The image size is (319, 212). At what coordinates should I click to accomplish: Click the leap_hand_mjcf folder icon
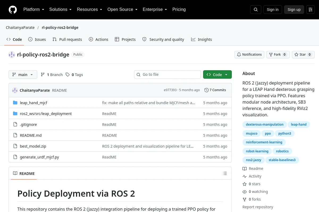[15, 103]
